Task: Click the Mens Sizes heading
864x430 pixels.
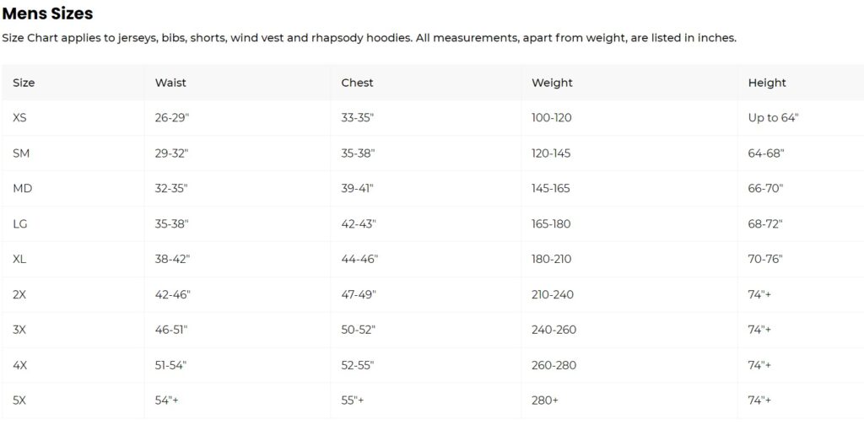Action: (x=47, y=13)
